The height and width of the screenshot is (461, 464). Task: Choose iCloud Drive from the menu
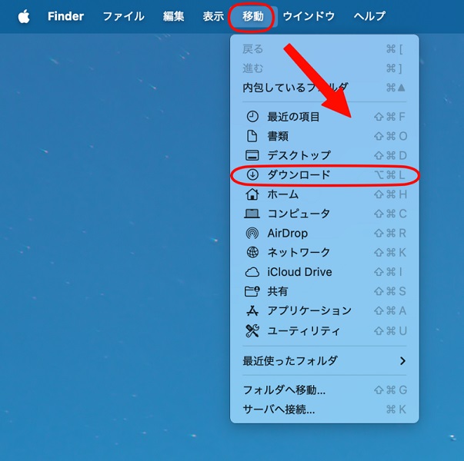tap(324, 272)
